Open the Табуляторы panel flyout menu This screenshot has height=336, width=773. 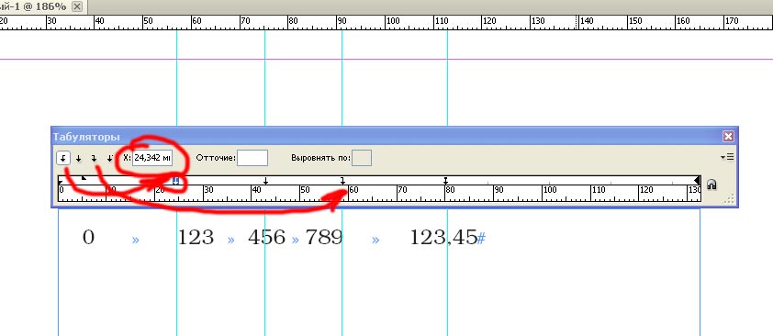[x=727, y=157]
